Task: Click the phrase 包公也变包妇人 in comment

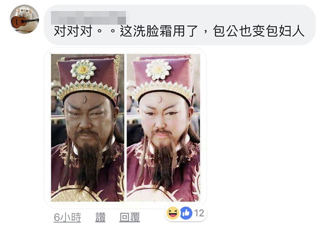Action: [x=258, y=31]
